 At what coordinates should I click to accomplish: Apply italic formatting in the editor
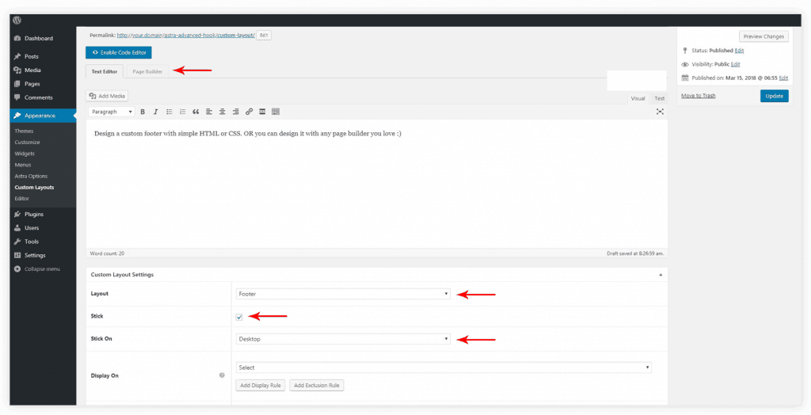(x=156, y=112)
